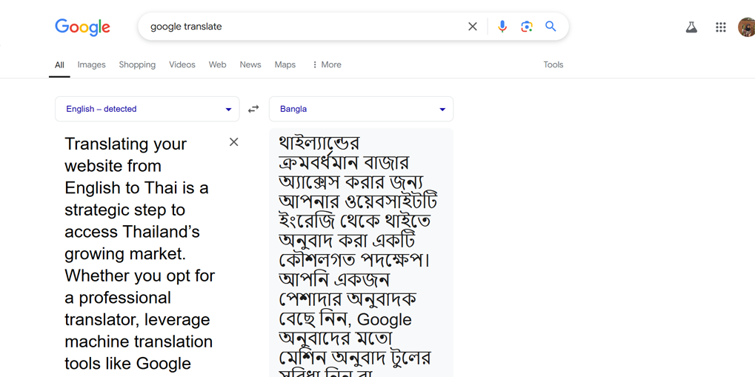The image size is (755, 377).
Task: Click into the English source text area
Action: 139,254
